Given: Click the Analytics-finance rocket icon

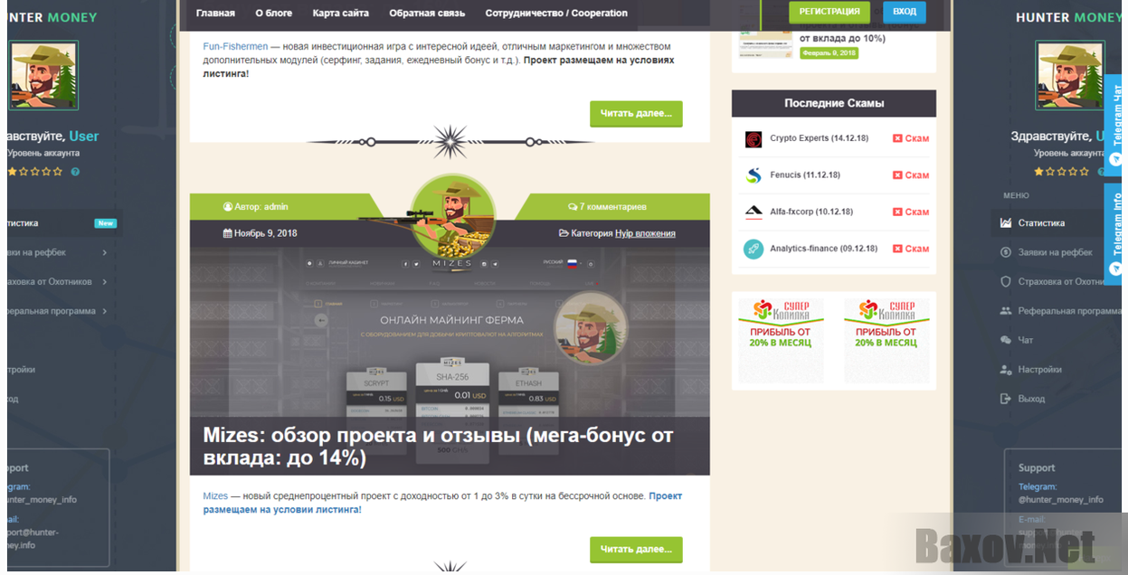Looking at the screenshot, I should pos(754,249).
